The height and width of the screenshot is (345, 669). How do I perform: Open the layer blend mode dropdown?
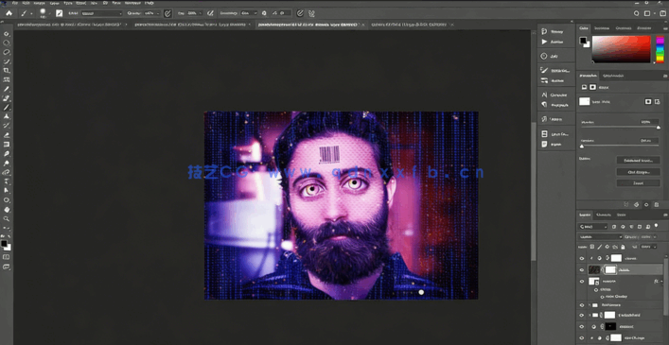(x=601, y=237)
